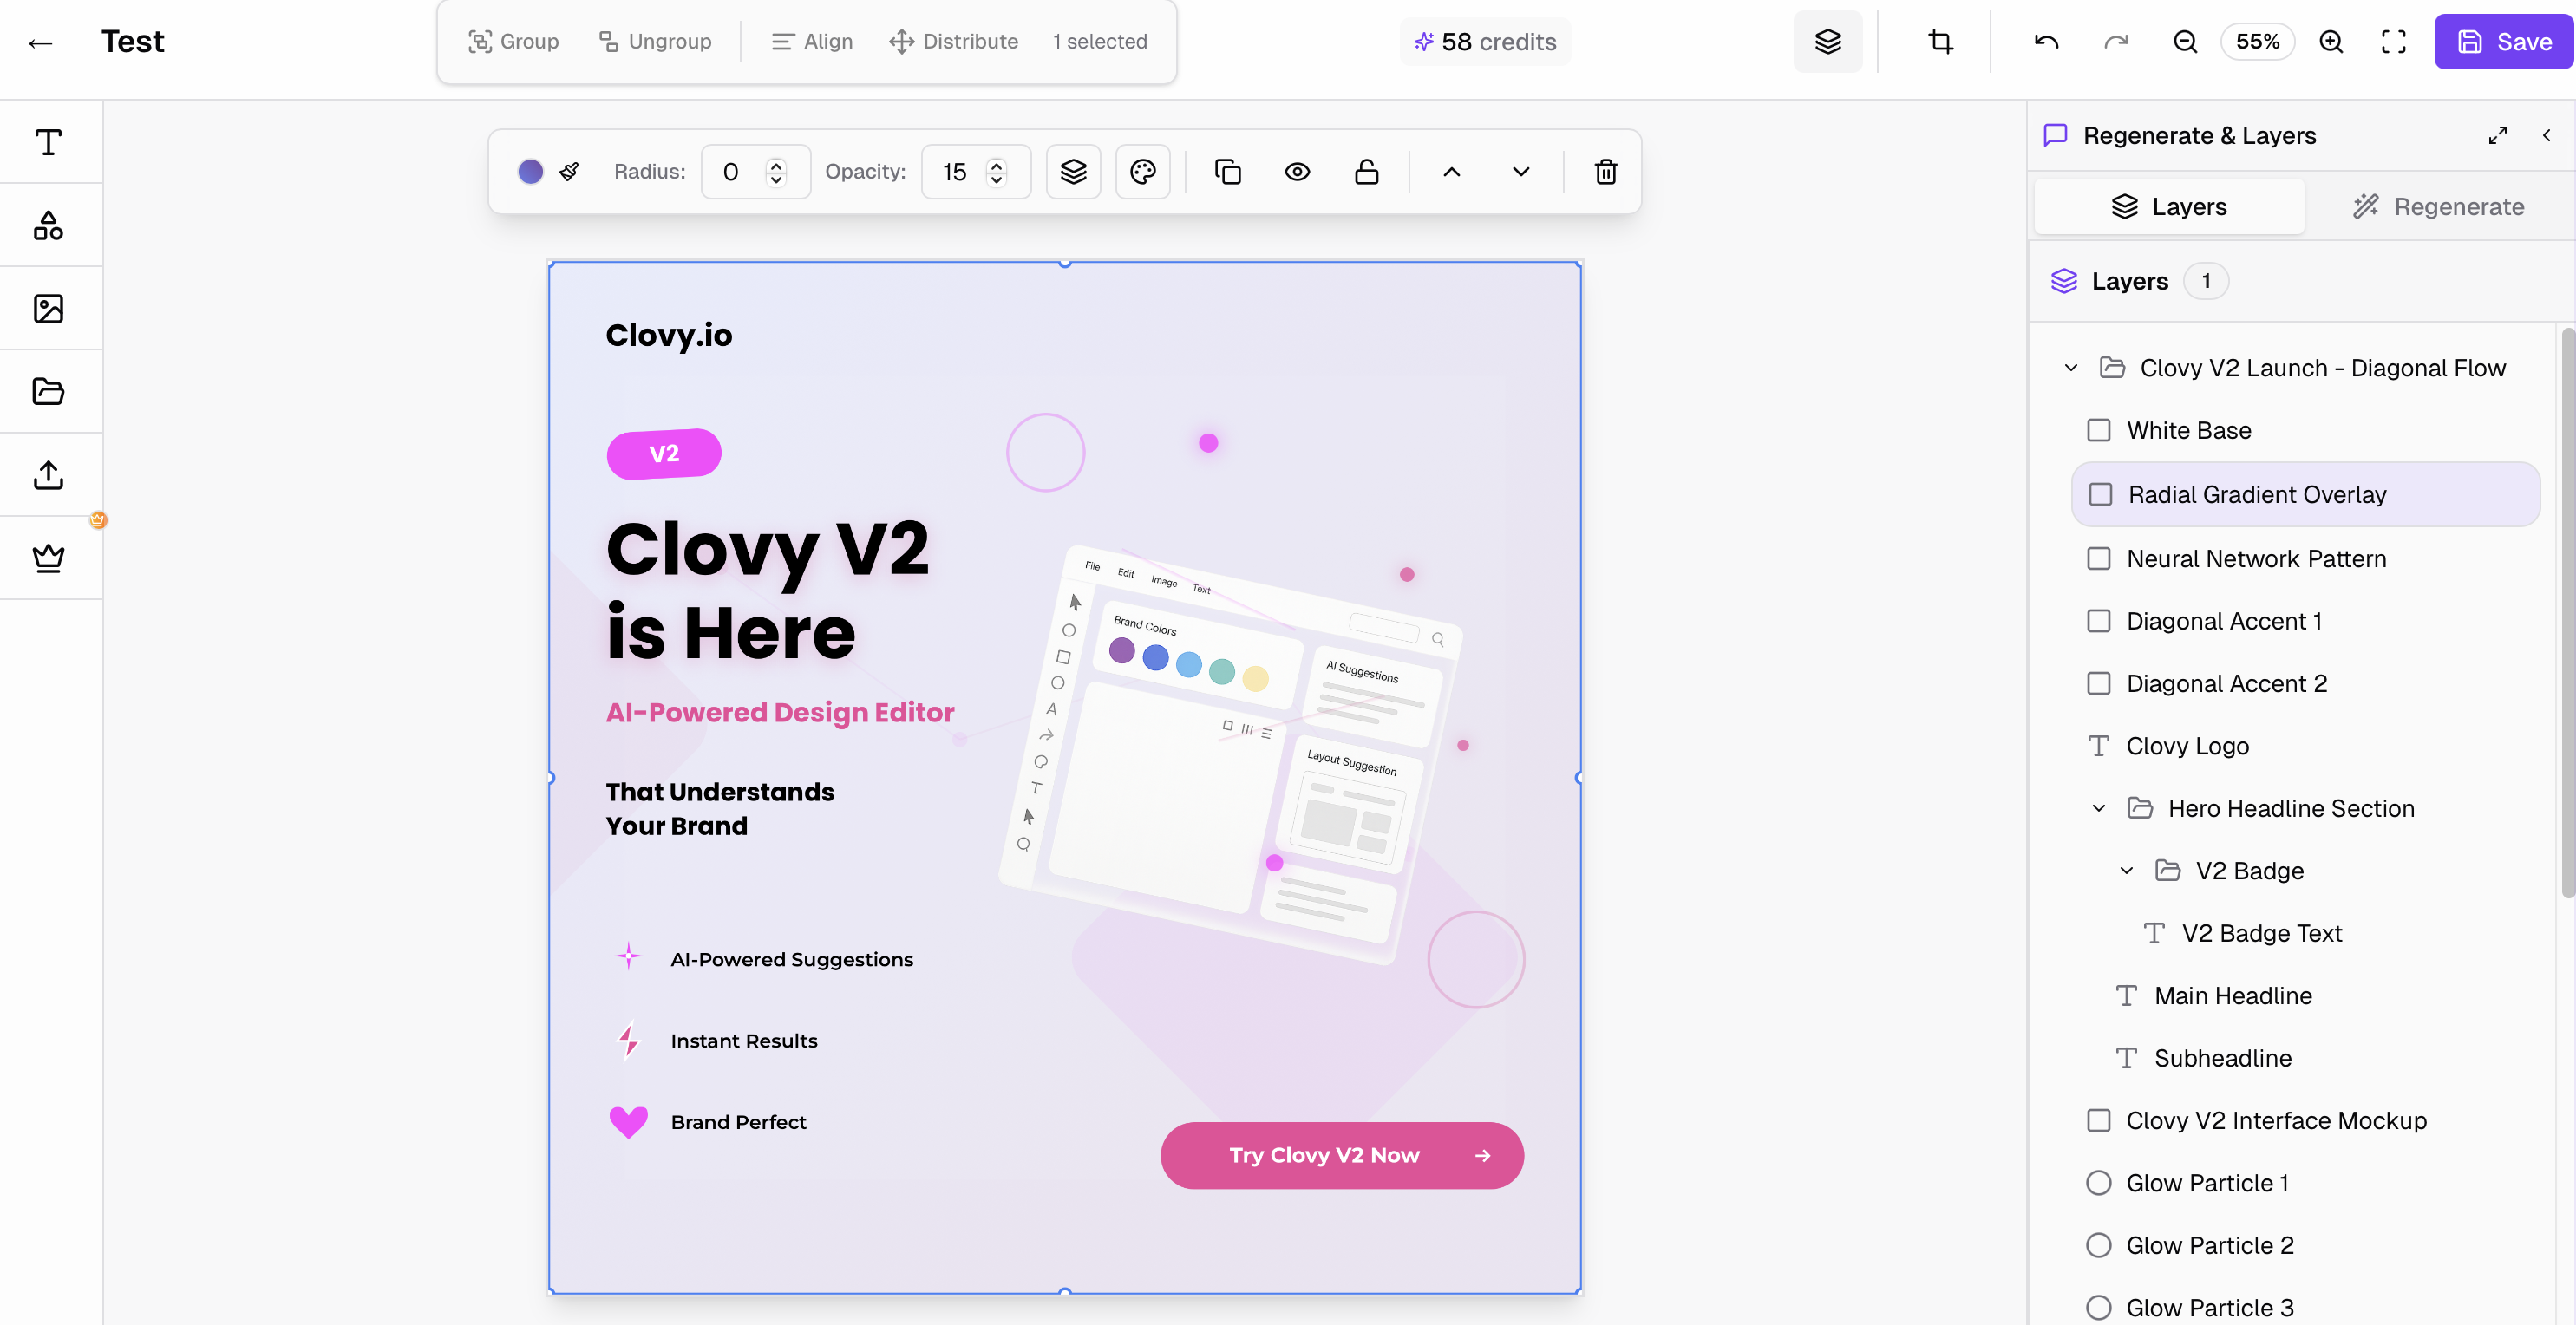
Task: Switch to the Layers tab
Action: click(2170, 206)
